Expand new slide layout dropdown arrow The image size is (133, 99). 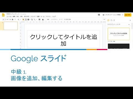coord(5,20)
